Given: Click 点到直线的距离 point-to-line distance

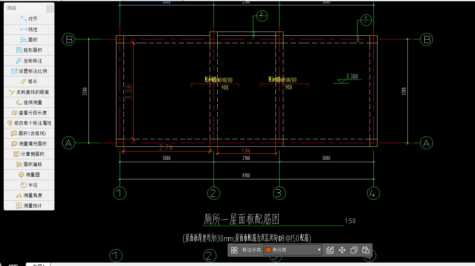Looking at the screenshot, I should tap(29, 92).
